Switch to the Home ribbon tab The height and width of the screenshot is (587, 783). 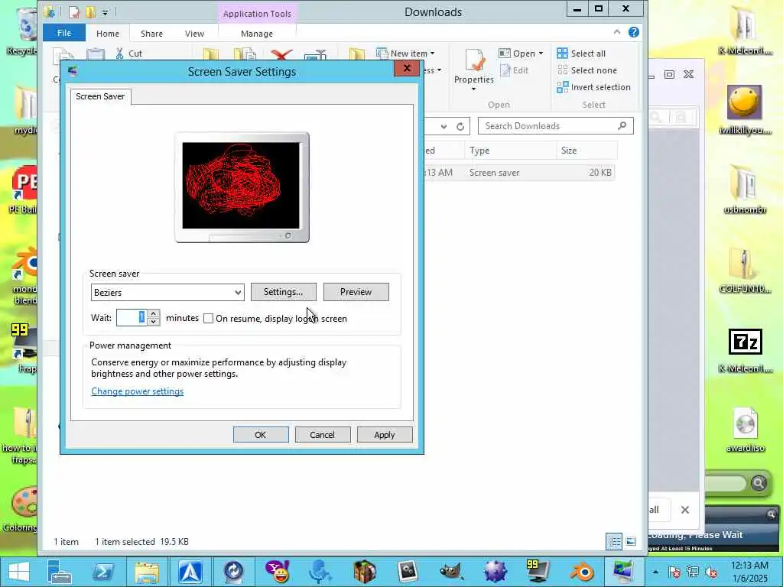pos(108,34)
